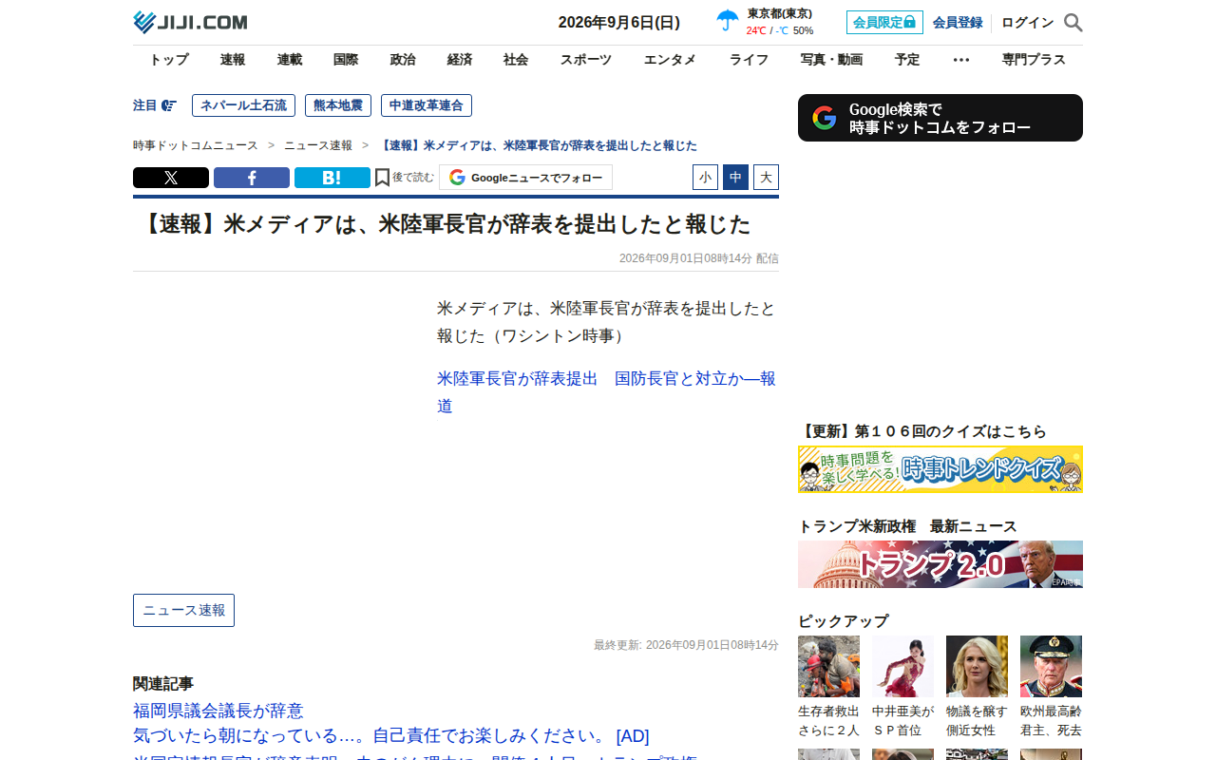This screenshot has height=760, width=1216.
Task: Click the ネパール土石流 trending tag
Action: coord(243,105)
